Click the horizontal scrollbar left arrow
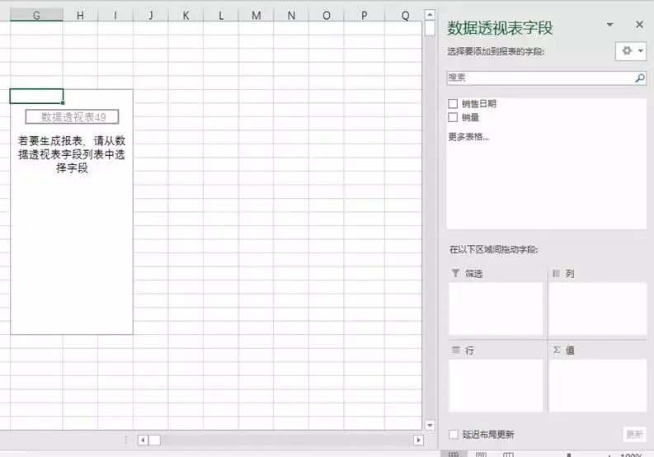Screen dimensions: 654x457 click(143, 440)
